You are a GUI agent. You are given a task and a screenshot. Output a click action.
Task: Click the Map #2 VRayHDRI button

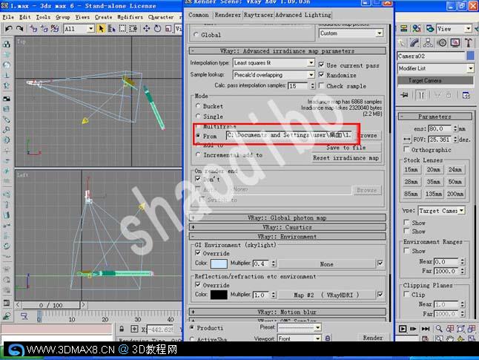[326, 295]
